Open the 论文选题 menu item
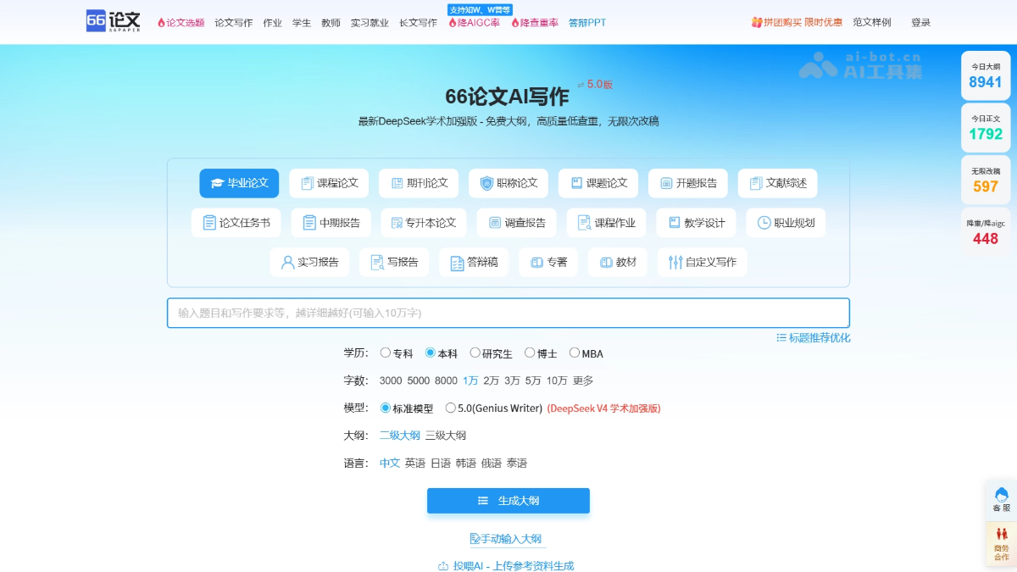This screenshot has height=572, width=1017. [x=181, y=23]
